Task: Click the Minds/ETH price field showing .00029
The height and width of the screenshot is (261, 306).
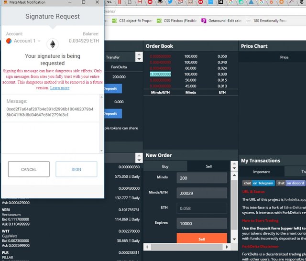Action: [202, 193]
